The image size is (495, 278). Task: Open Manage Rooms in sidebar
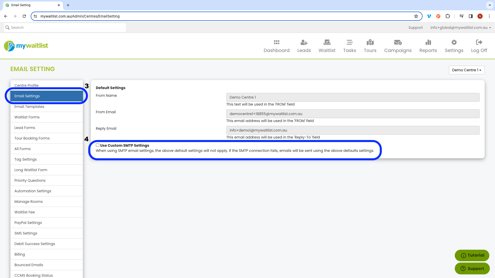(47, 202)
